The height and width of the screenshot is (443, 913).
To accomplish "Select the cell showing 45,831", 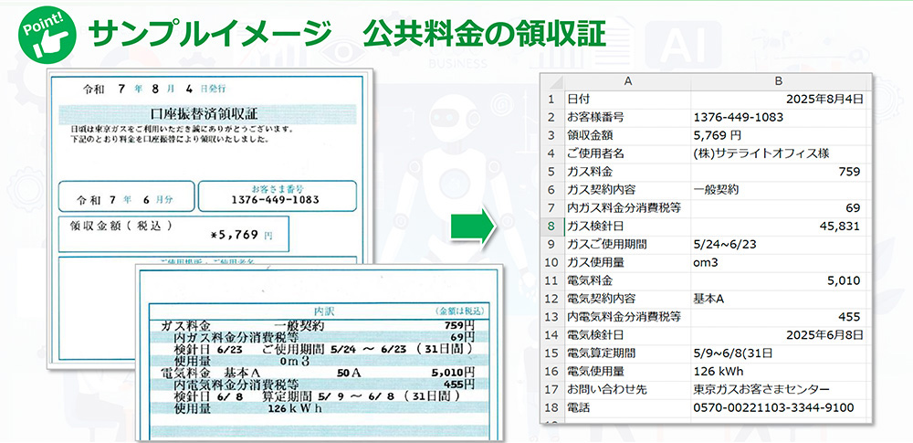I will click(x=778, y=227).
